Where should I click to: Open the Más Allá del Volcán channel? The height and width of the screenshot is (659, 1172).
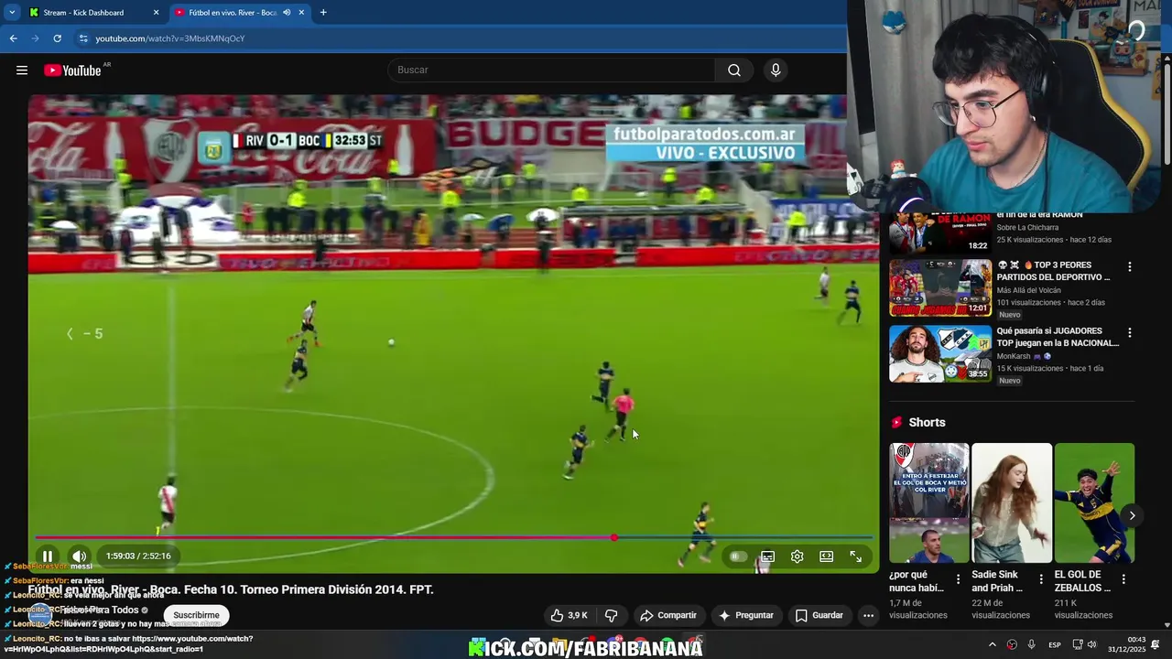tap(1028, 290)
